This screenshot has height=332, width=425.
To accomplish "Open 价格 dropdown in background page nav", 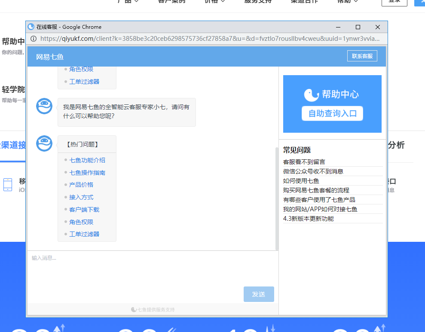I will click(x=215, y=1).
